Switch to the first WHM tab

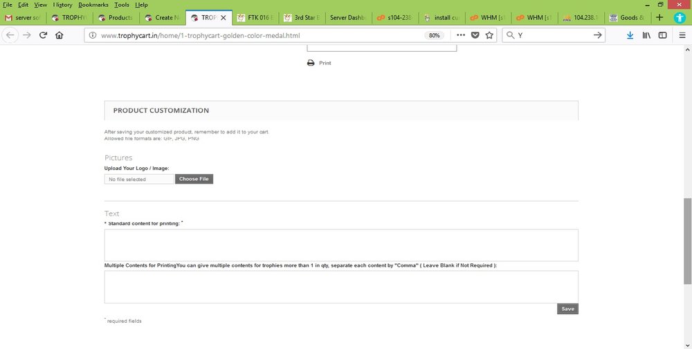coord(488,18)
